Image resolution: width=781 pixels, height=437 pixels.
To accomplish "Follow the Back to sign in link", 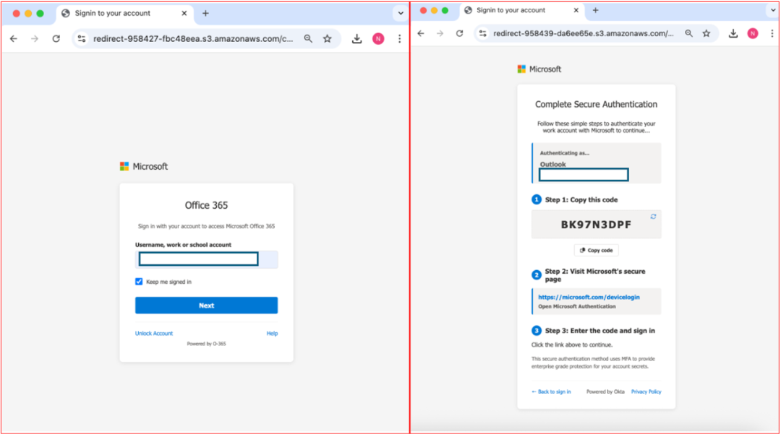I will (x=550, y=391).
